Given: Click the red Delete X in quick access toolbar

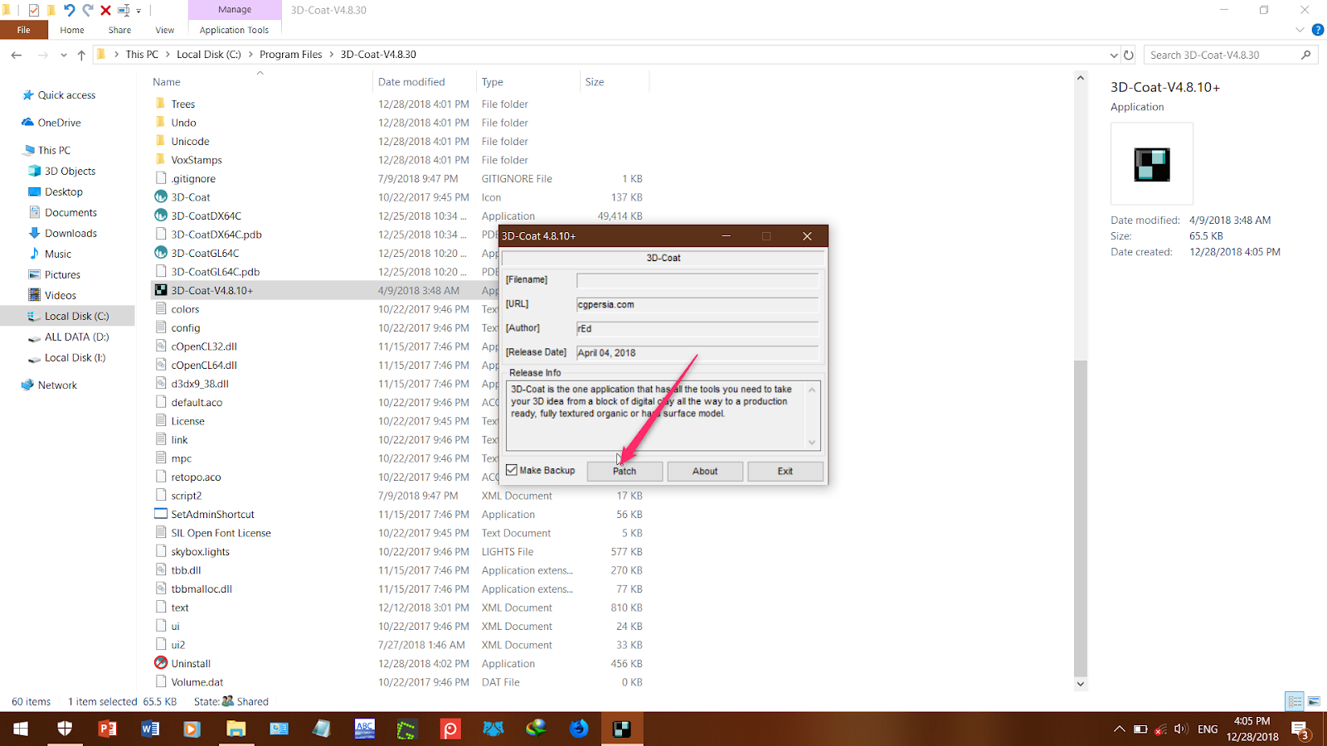Looking at the screenshot, I should [105, 10].
